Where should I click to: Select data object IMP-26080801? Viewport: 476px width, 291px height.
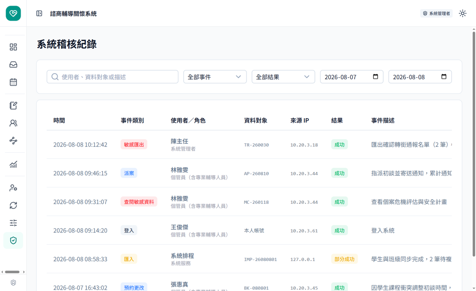[x=260, y=260]
